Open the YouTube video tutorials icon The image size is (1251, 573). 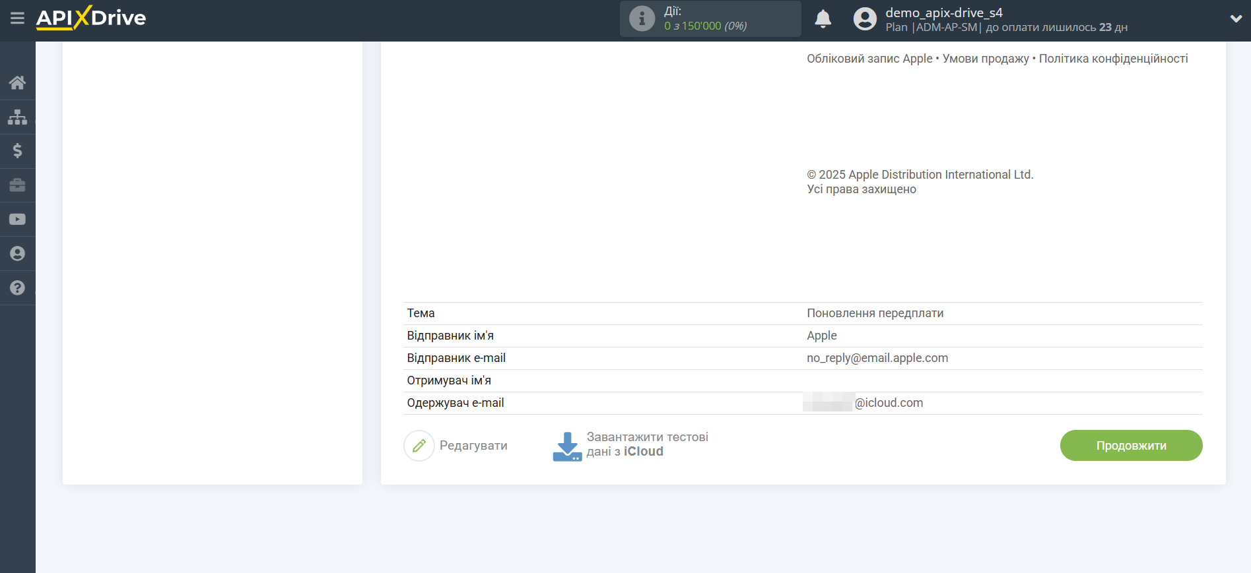(17, 220)
